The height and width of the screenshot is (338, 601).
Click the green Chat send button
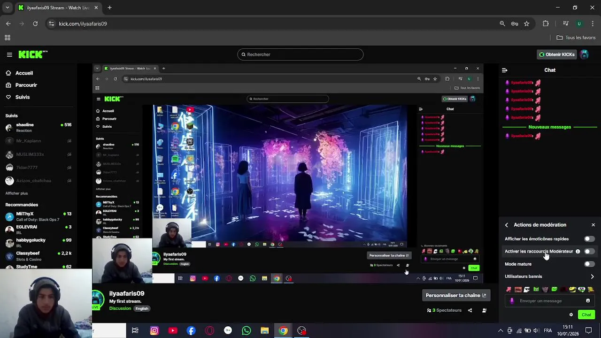click(586, 315)
